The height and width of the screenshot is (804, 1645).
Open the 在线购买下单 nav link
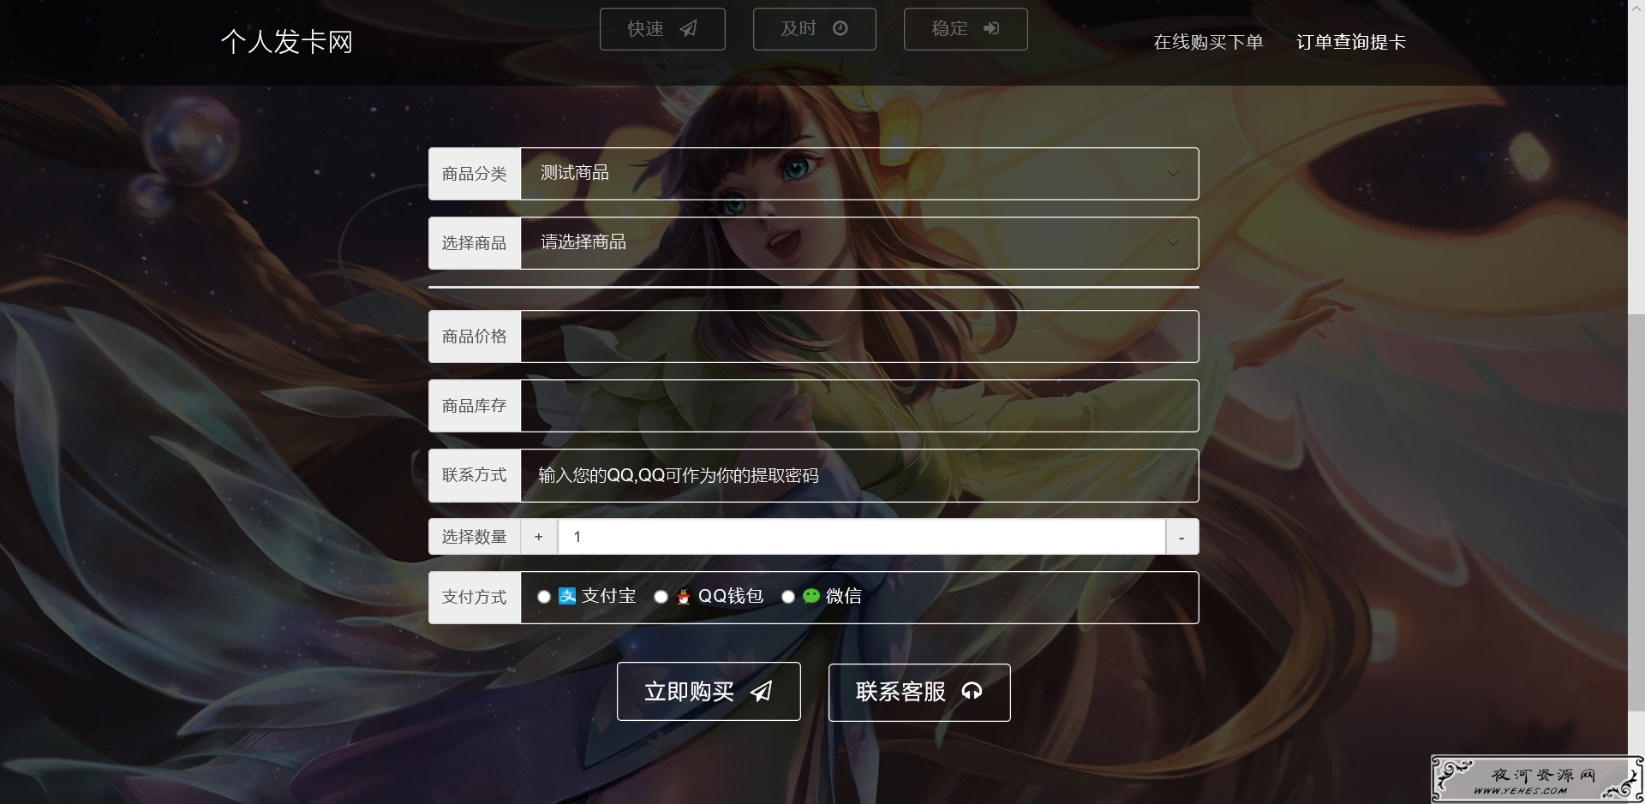tap(1208, 42)
